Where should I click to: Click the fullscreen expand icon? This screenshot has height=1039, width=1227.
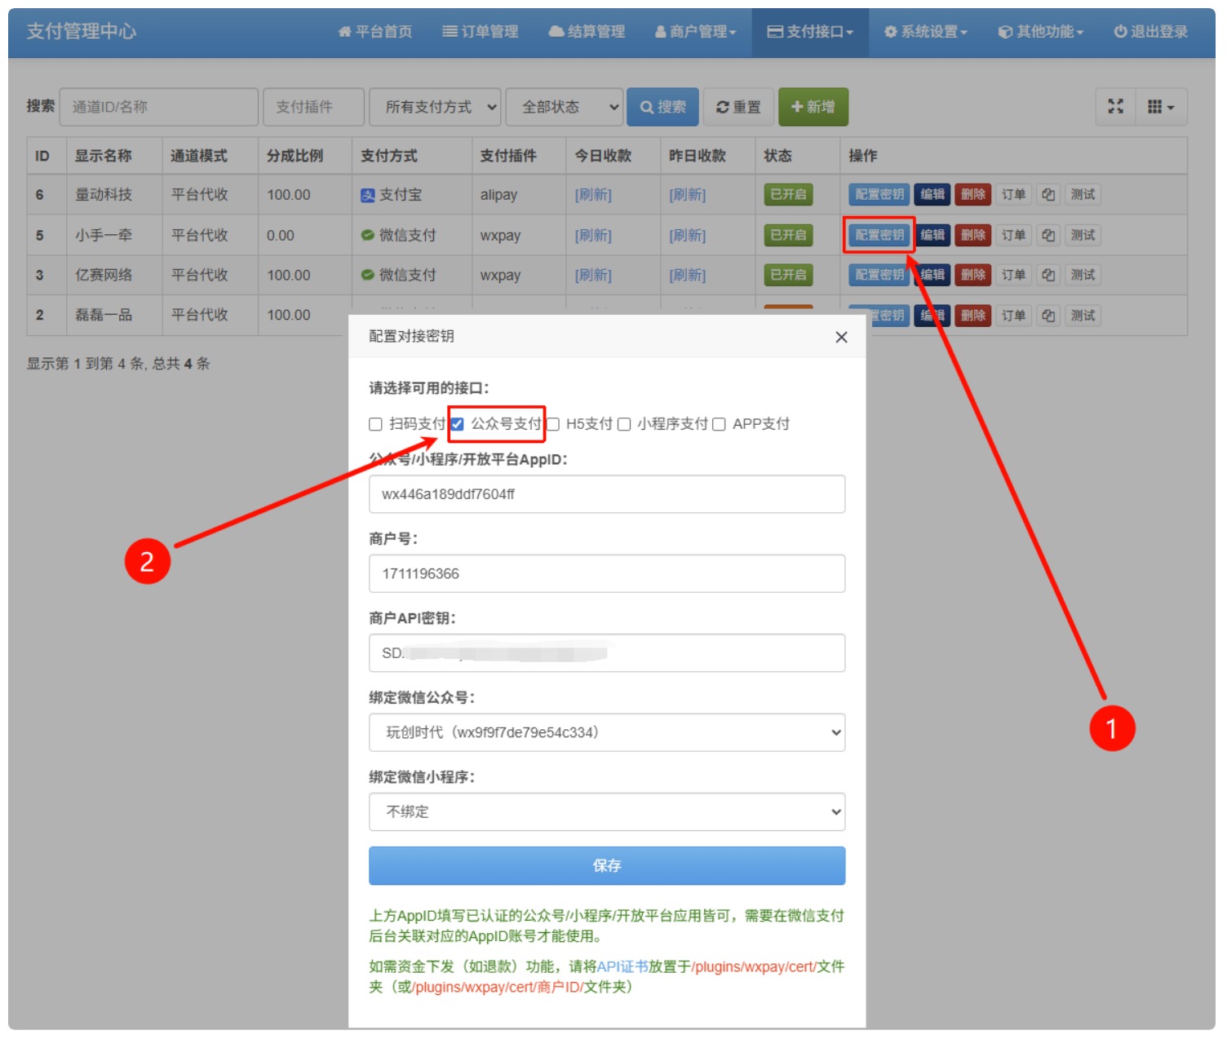point(1115,107)
